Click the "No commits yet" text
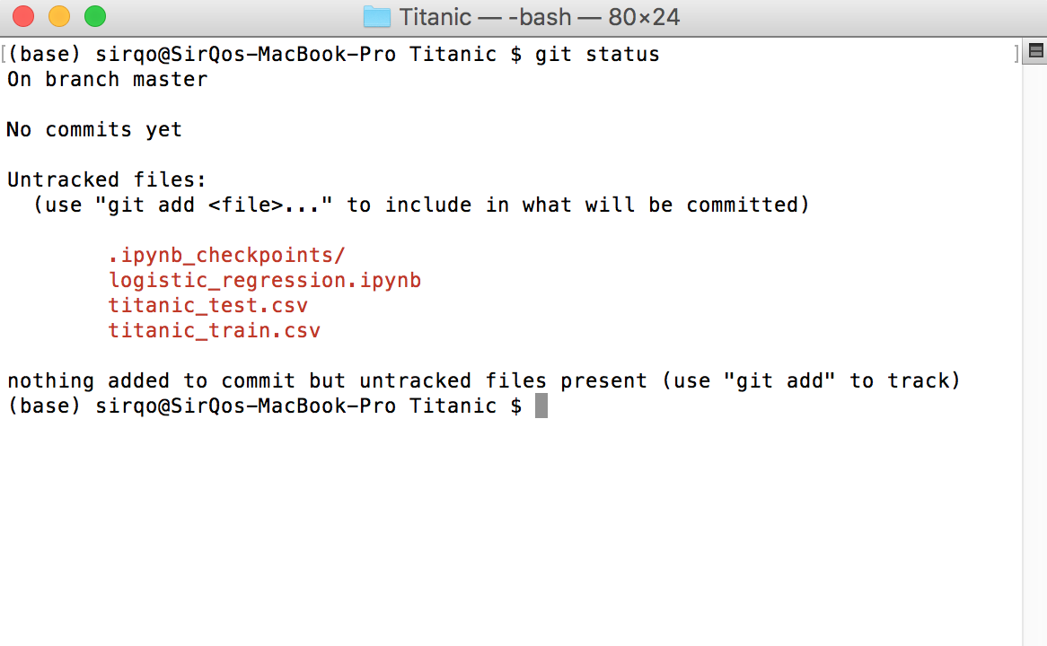Image resolution: width=1047 pixels, height=646 pixels. tap(94, 129)
